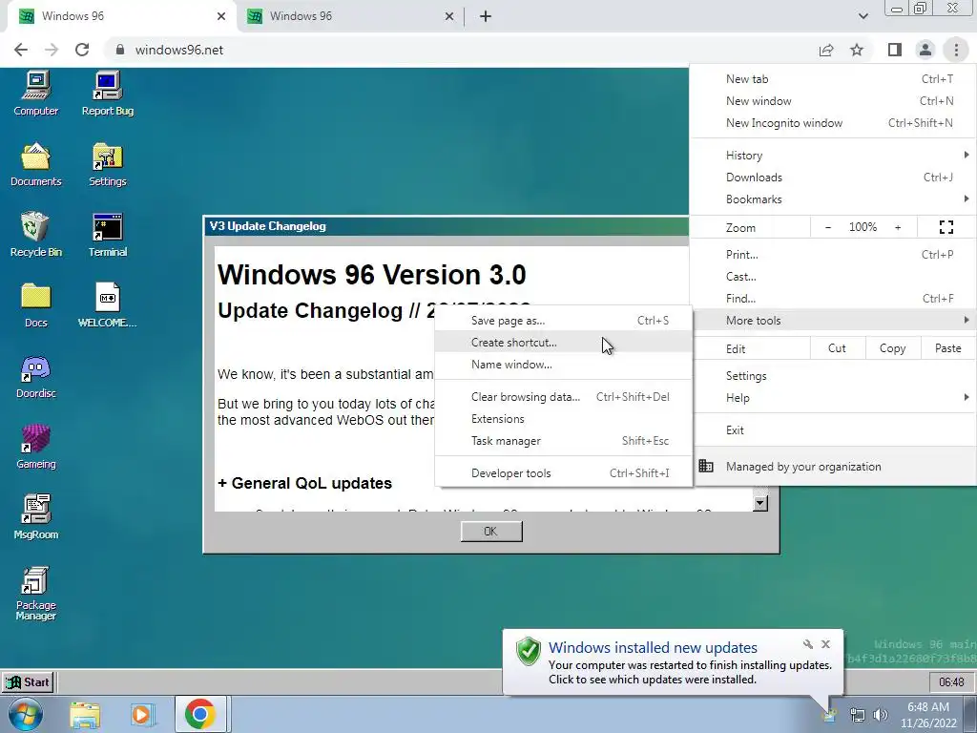The height and width of the screenshot is (733, 977).
Task: Bookmark this tab with the star icon
Action: click(857, 50)
